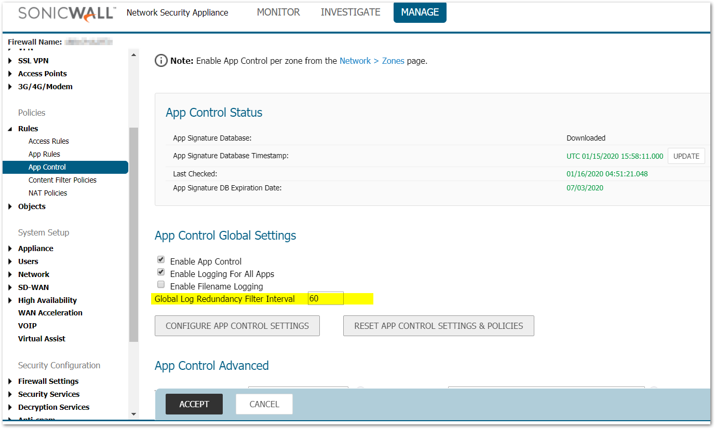
Task: Uncheck Enable Logging For All Apps
Action: tap(161, 272)
